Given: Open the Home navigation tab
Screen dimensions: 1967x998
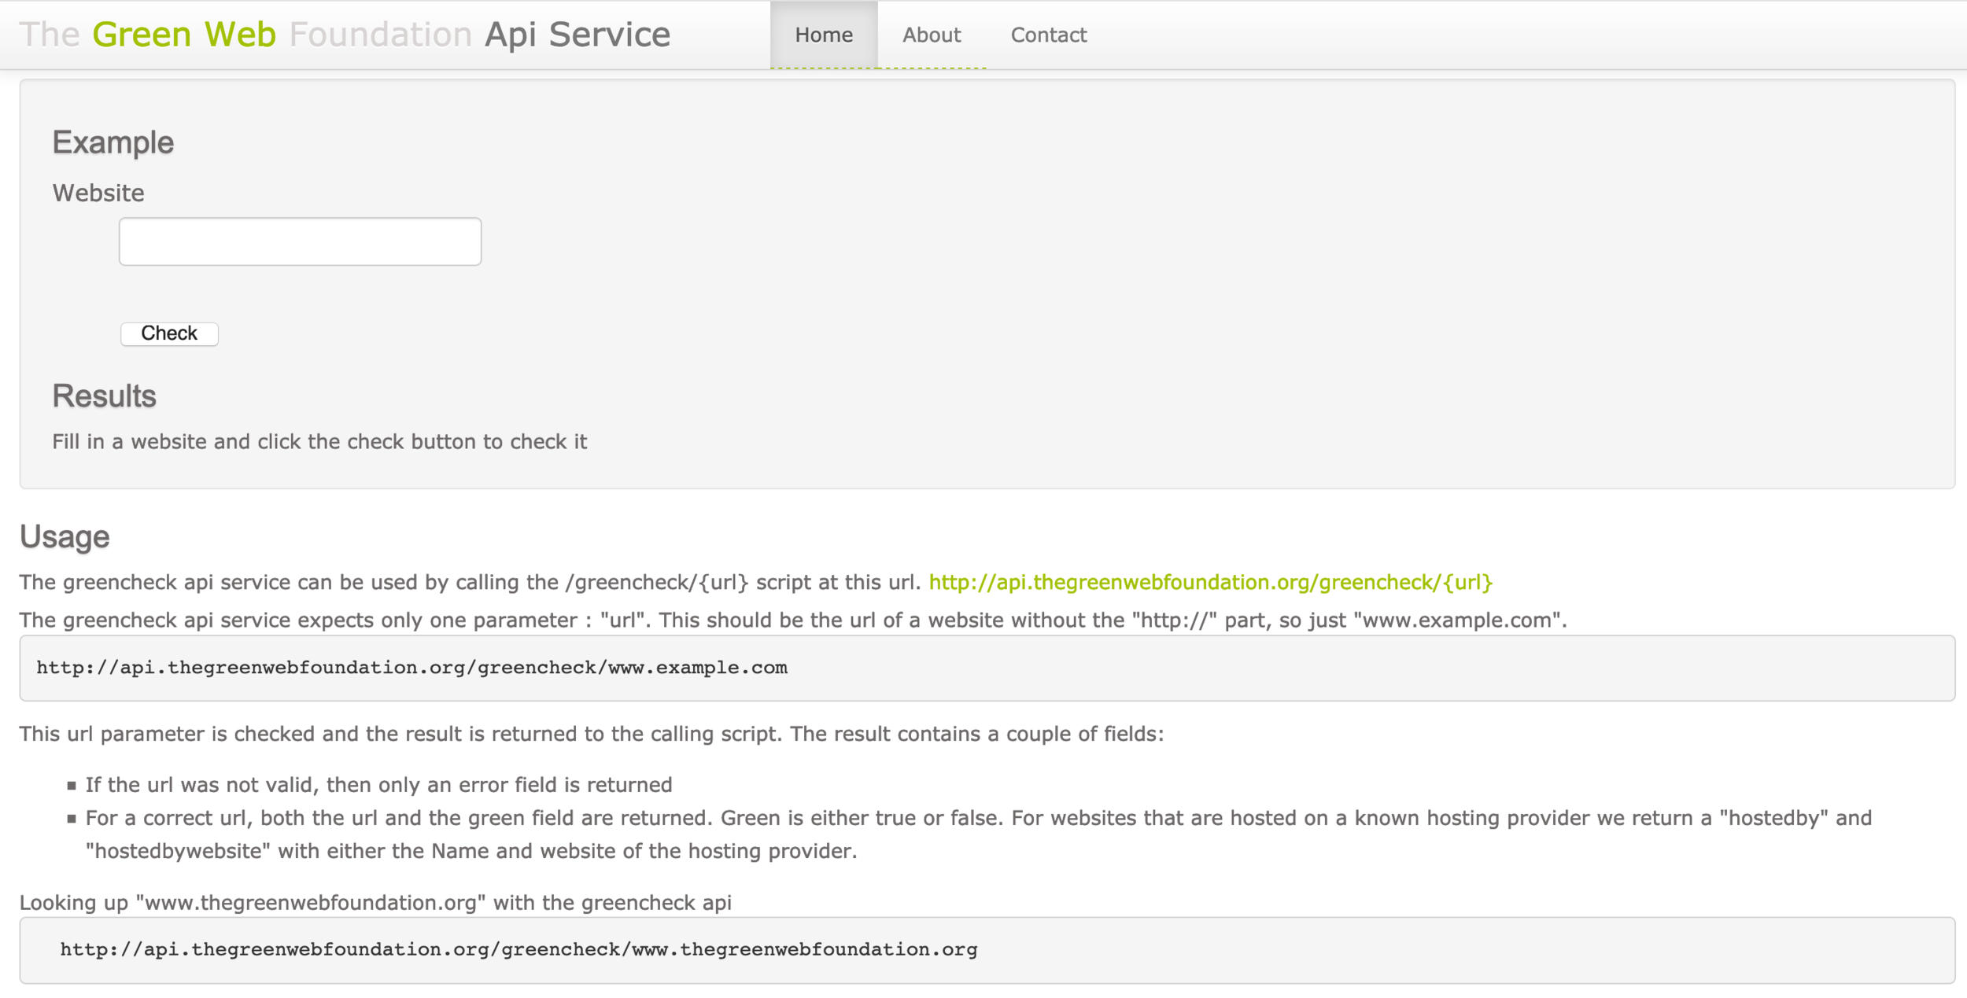Looking at the screenshot, I should (823, 35).
